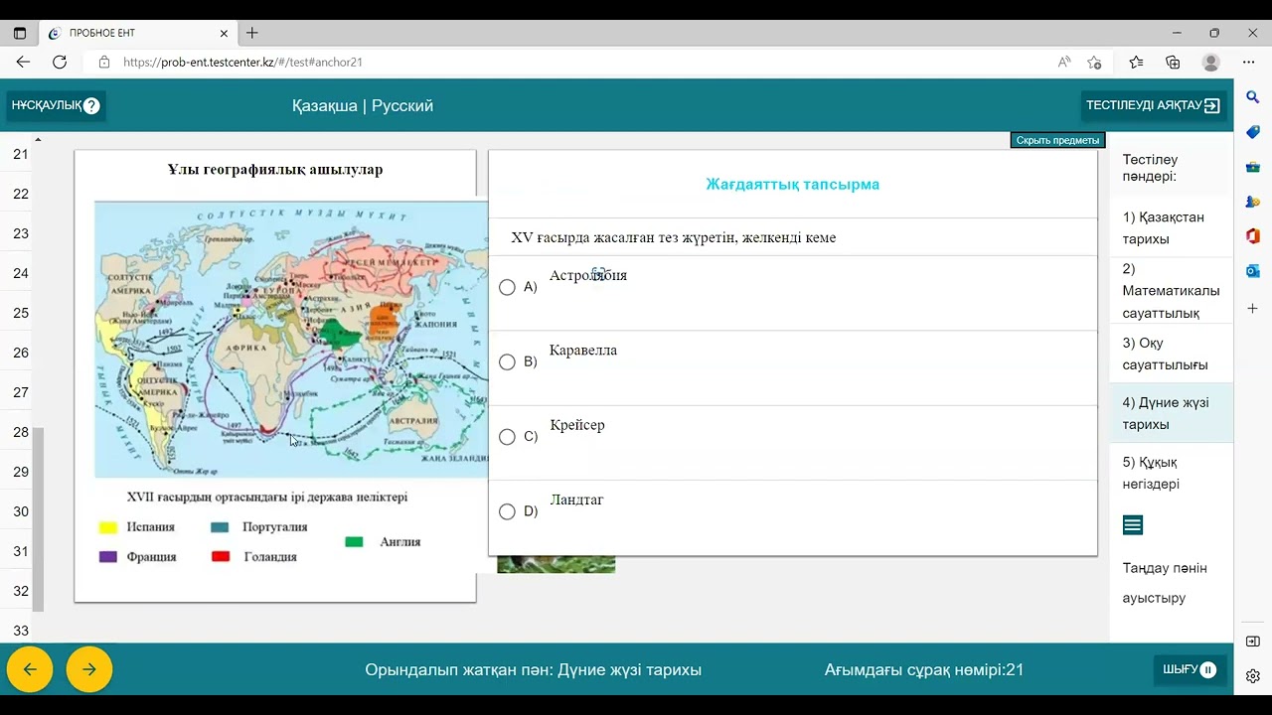Click Скрыть предметы button
The height and width of the screenshot is (715, 1272).
pos(1057,140)
